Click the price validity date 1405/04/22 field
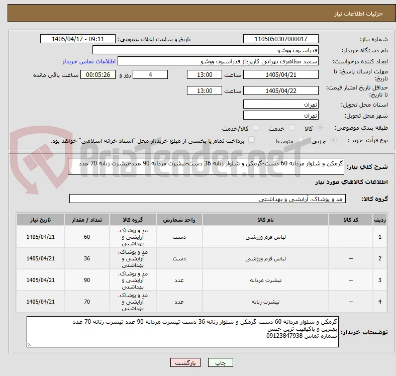Image resolution: width=396 pixels, height=376 pixels. click(280, 90)
